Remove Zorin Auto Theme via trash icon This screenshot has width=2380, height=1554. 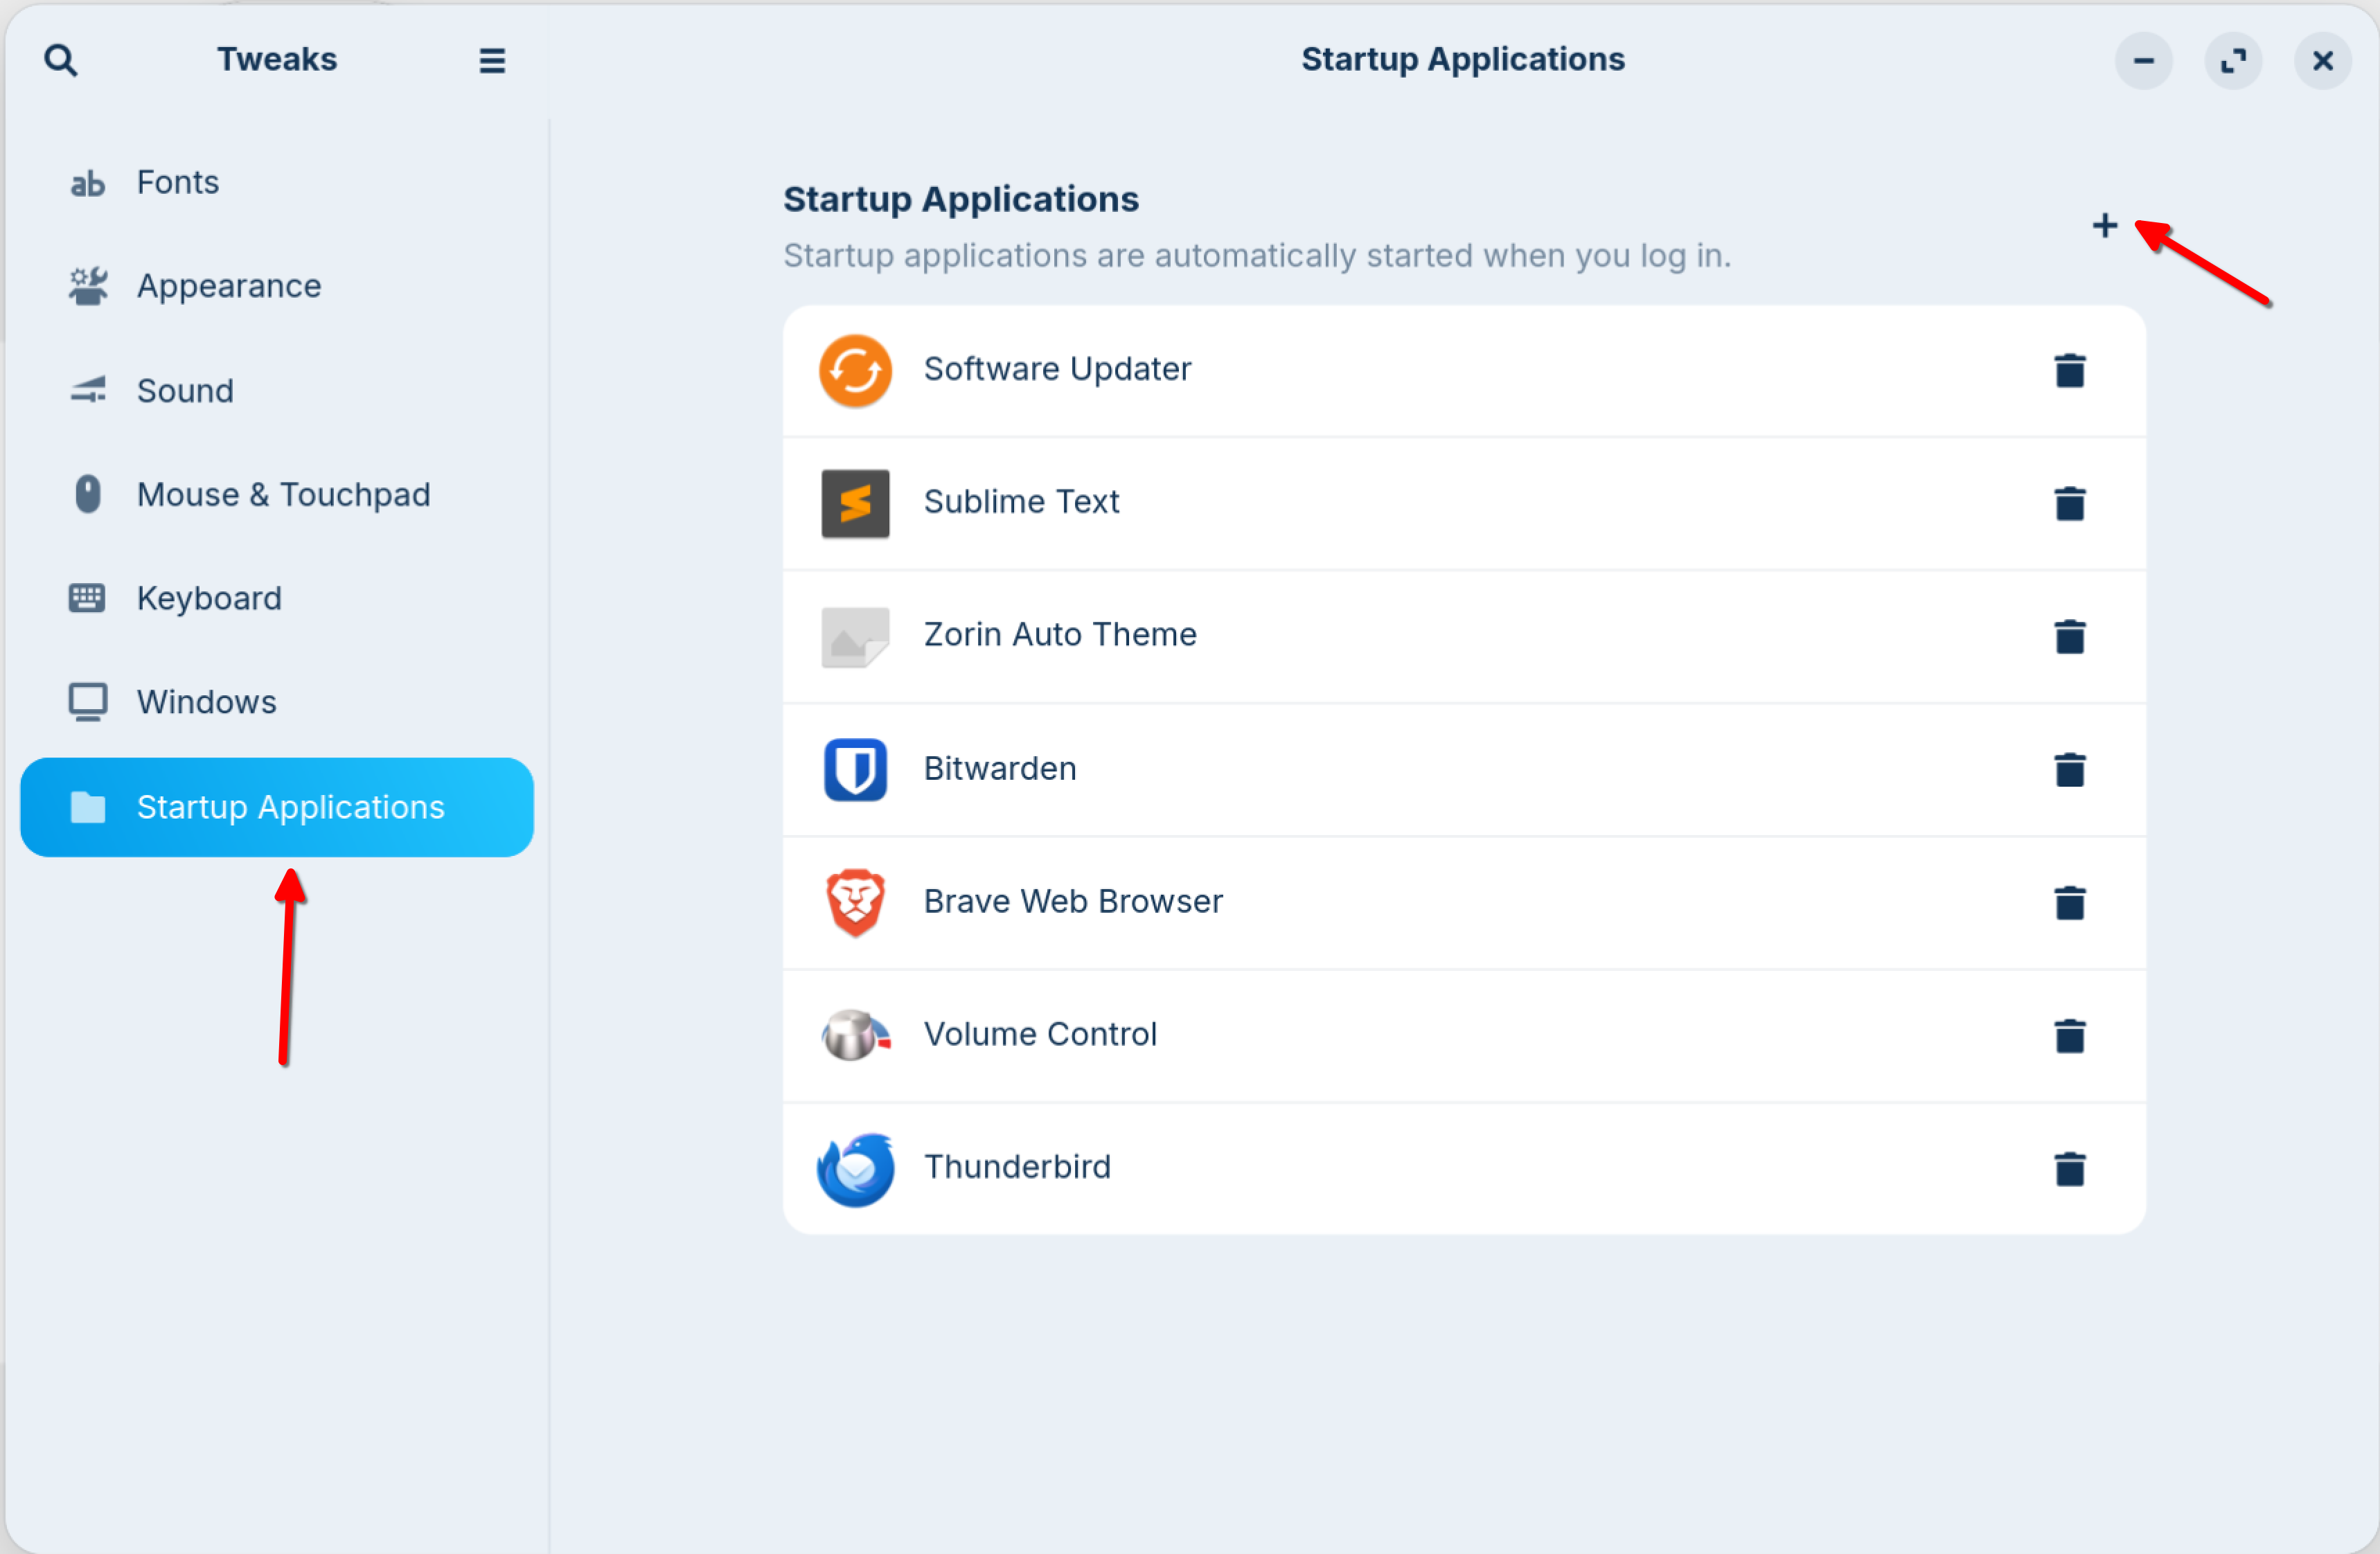(2069, 636)
